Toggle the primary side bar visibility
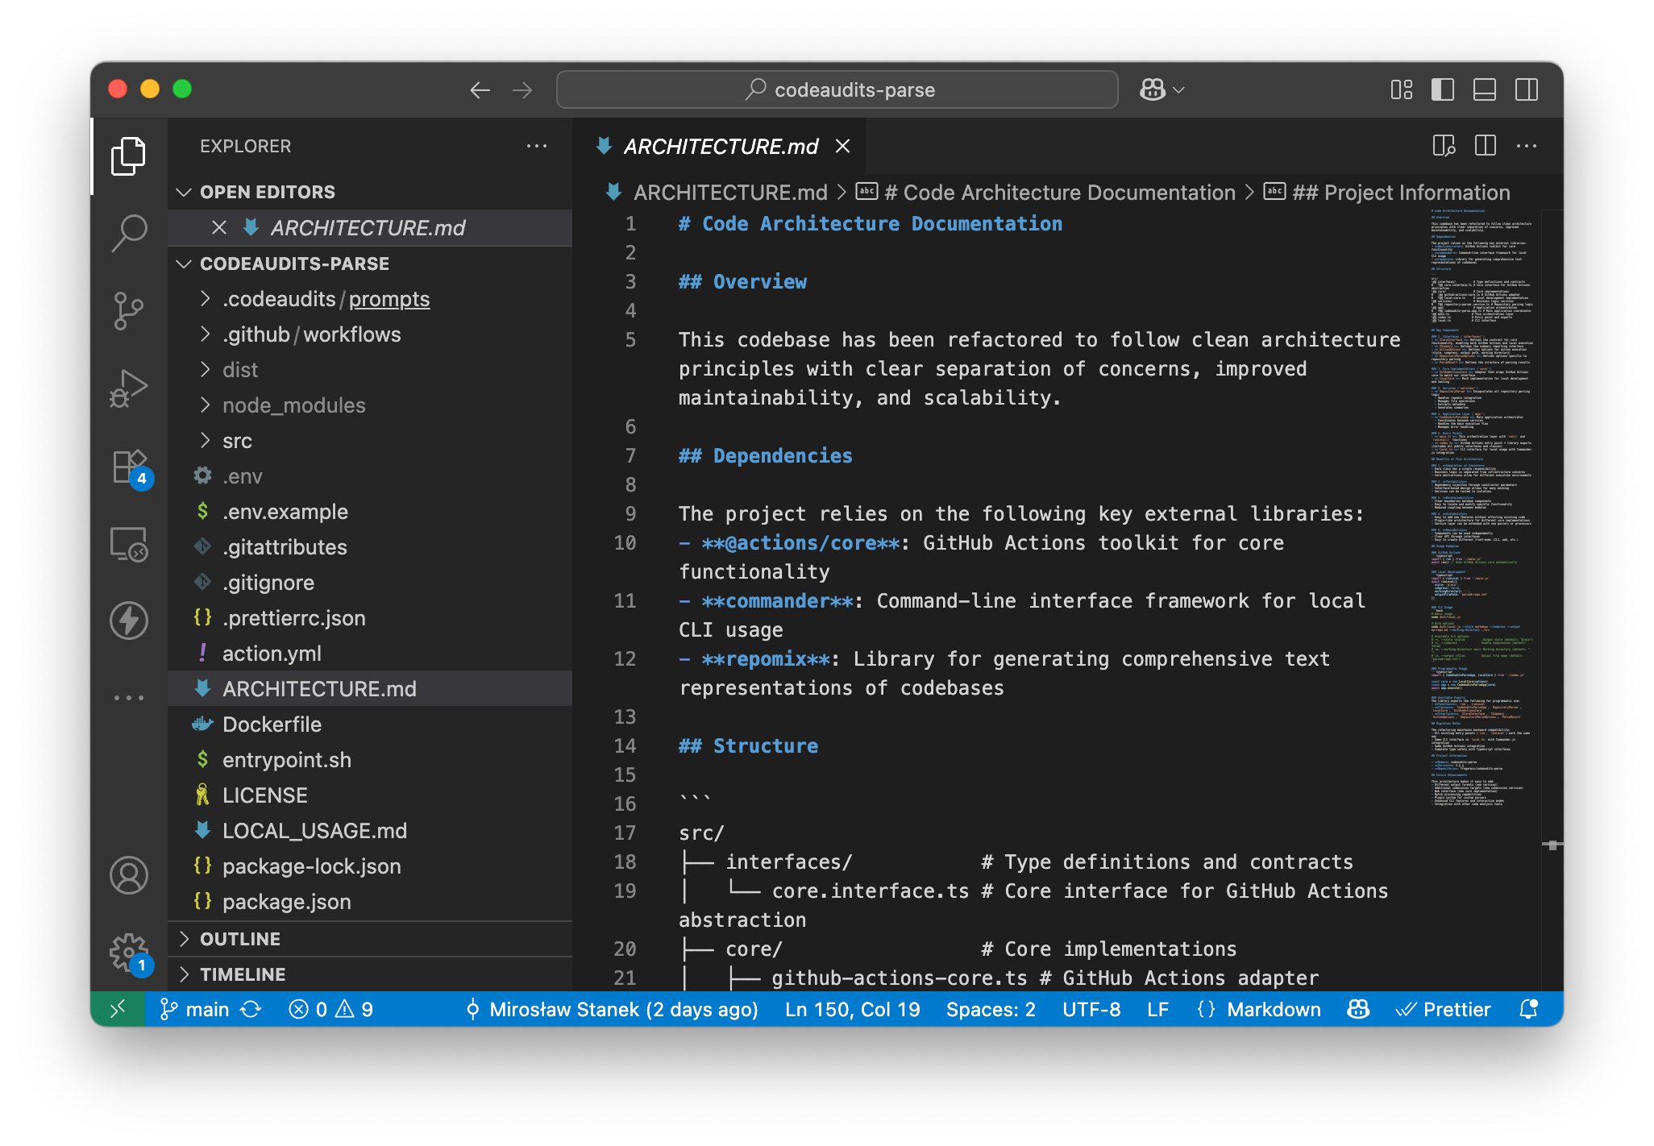Image resolution: width=1654 pixels, height=1146 pixels. 1443,89
